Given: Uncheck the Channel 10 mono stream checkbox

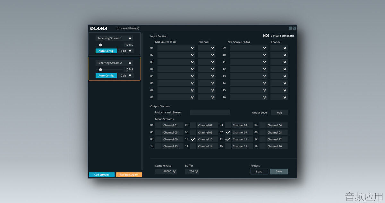Looking at the screenshot, I should tap(193, 139).
